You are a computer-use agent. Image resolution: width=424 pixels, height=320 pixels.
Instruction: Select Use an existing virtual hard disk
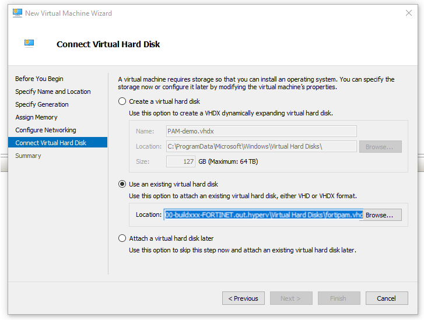click(x=122, y=184)
